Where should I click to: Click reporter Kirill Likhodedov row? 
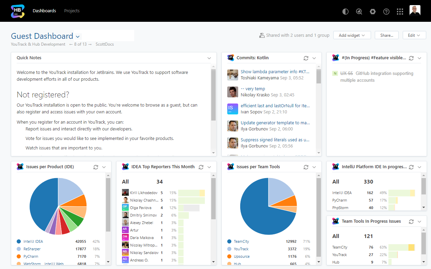(x=164, y=193)
